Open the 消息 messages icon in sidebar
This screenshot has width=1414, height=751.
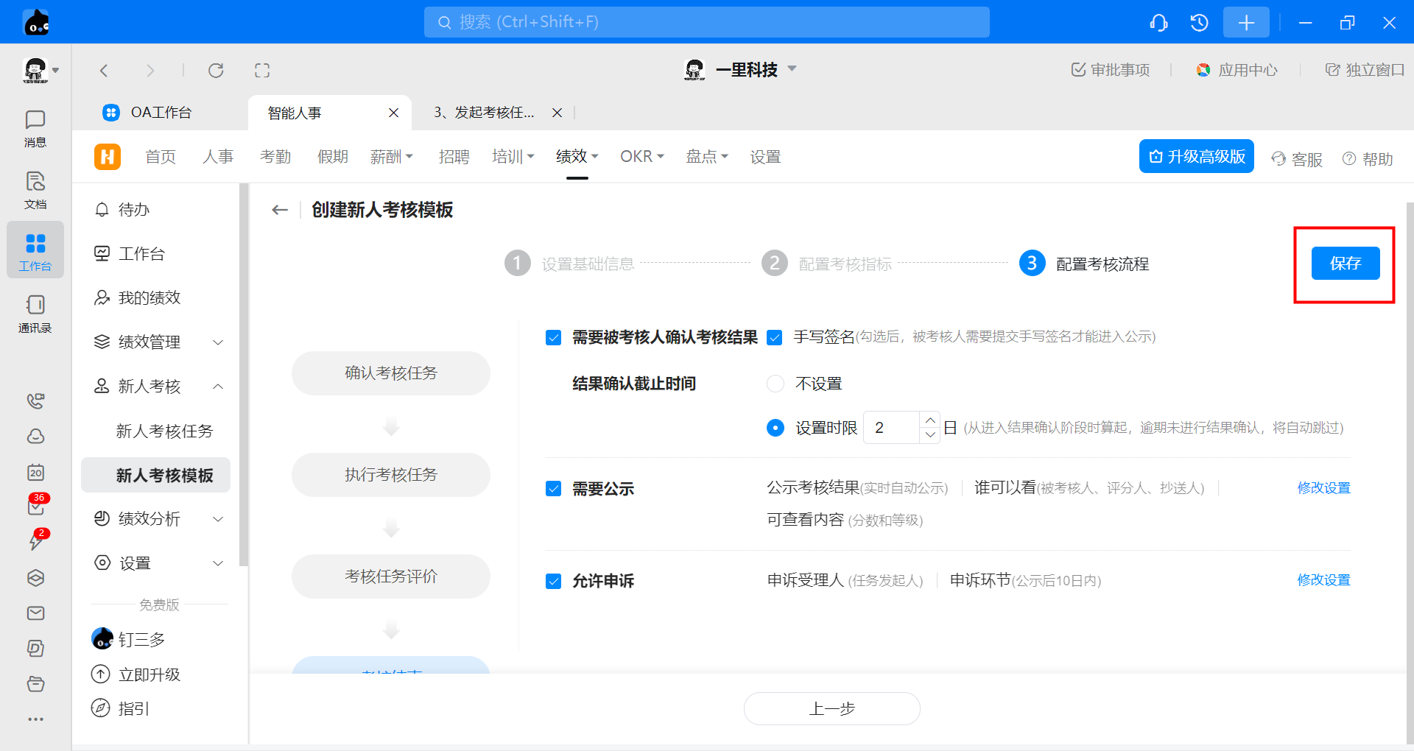(x=35, y=127)
